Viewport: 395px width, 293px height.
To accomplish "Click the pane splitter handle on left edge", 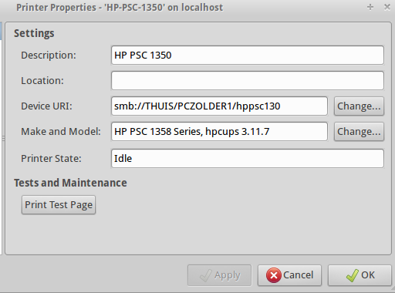I will pyautogui.click(x=3, y=139).
